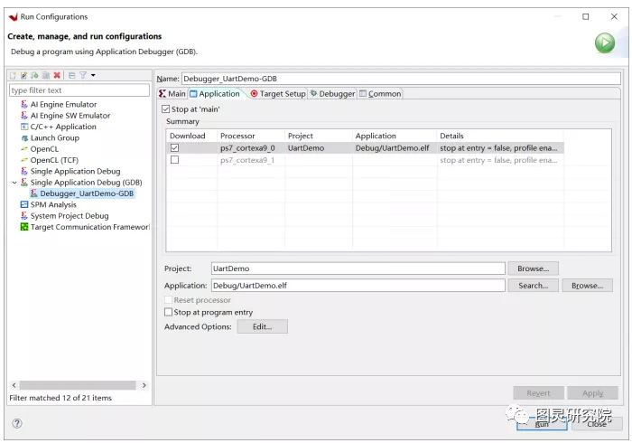Click ps7_cortexa9_1 processor cell
Screen dimensions: 632x443
(247, 160)
